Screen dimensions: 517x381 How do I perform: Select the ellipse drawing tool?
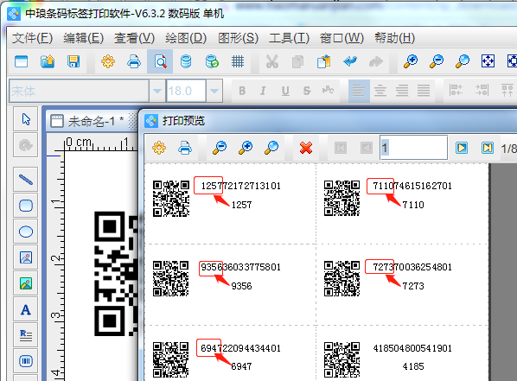point(26,232)
